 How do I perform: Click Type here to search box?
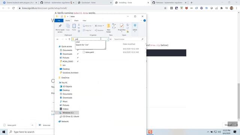(31, 132)
